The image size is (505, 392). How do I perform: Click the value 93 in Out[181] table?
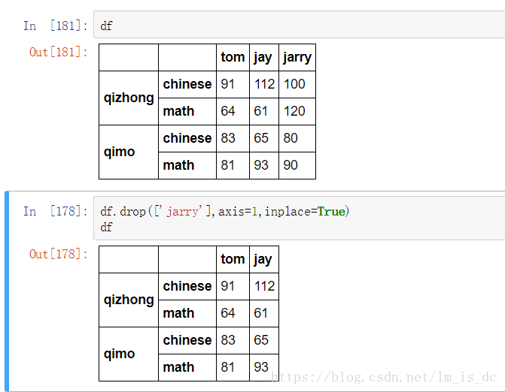264,165
